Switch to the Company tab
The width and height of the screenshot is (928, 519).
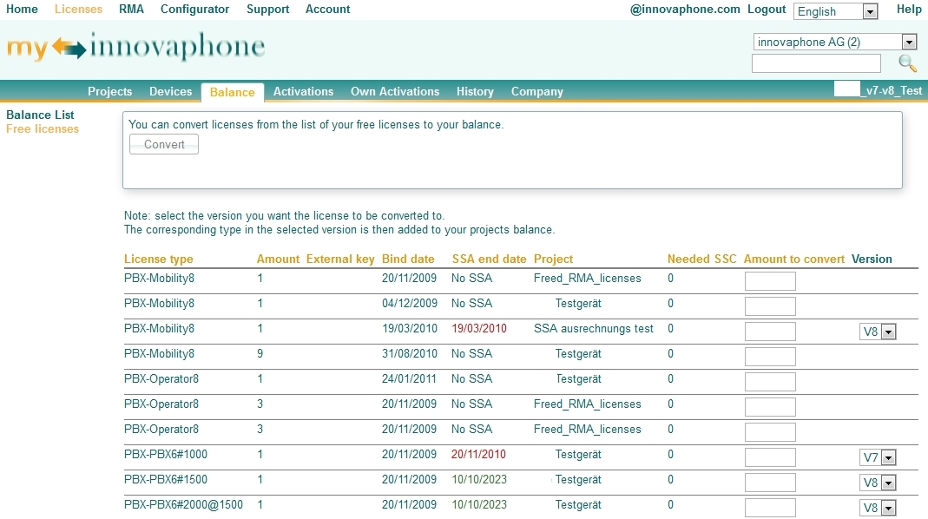536,91
